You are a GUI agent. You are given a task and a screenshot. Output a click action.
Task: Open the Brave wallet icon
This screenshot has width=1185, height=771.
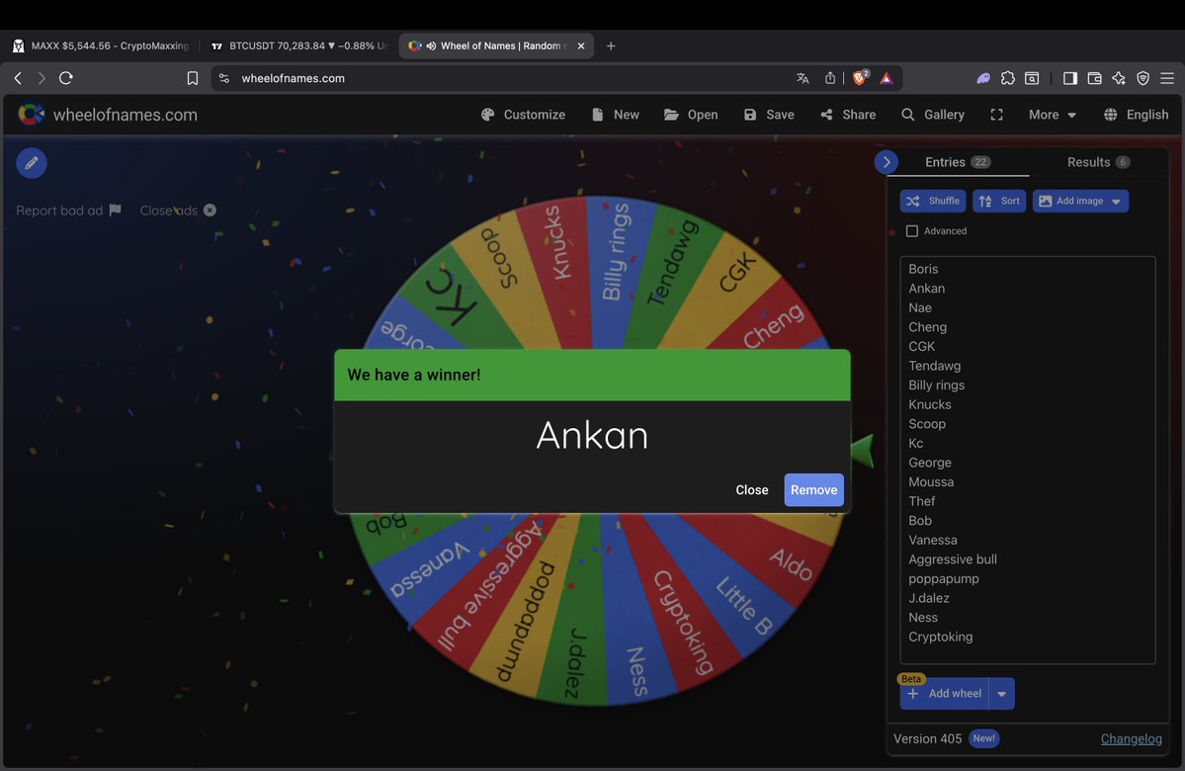pos(1094,78)
